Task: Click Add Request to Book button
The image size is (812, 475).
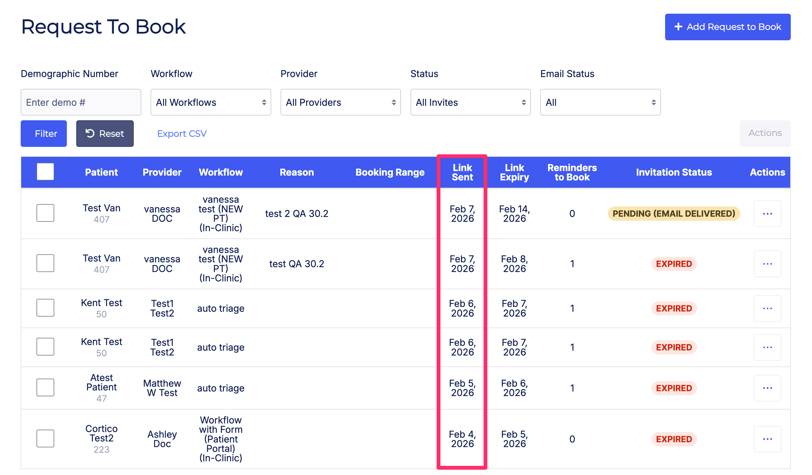Action: click(x=727, y=27)
